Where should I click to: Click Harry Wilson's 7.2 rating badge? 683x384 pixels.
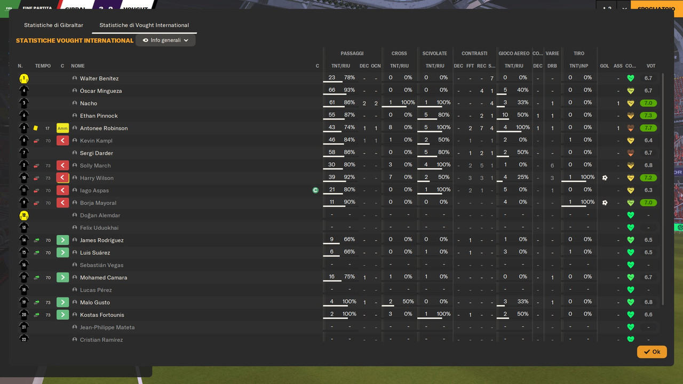coord(648,178)
